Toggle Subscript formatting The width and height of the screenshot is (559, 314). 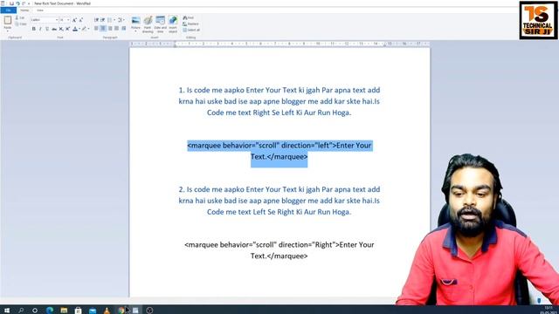(x=61, y=29)
